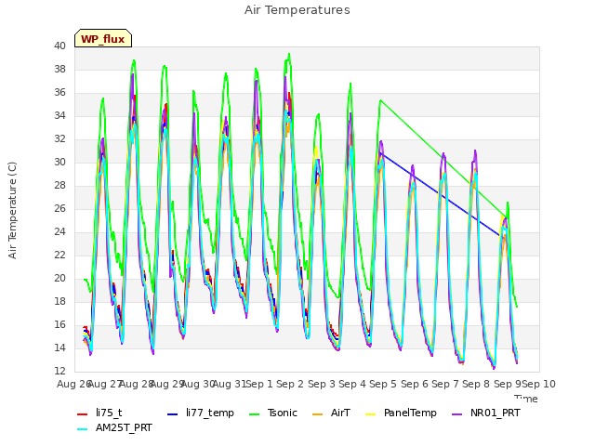Click the yellow PanelTemp legend color marker
Viewport: 595px width, 446px height.
coord(370,414)
